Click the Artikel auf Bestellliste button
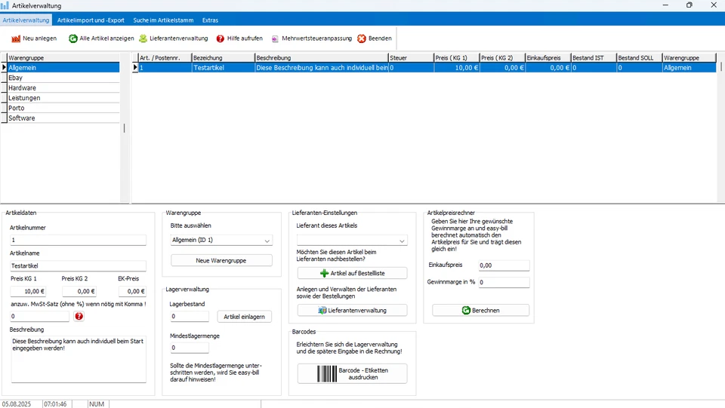Image resolution: width=725 pixels, height=408 pixels. pos(353,273)
